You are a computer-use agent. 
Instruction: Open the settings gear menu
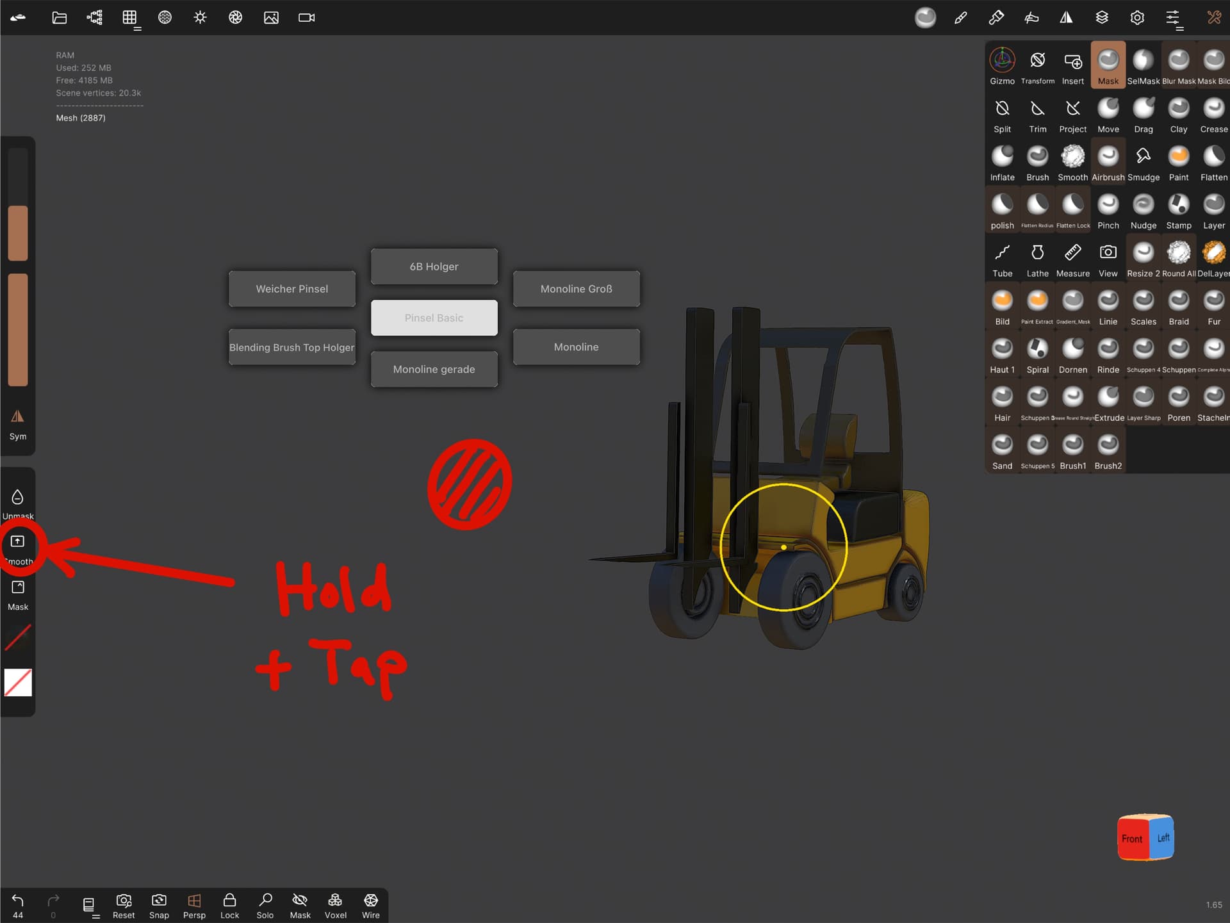(x=1137, y=17)
